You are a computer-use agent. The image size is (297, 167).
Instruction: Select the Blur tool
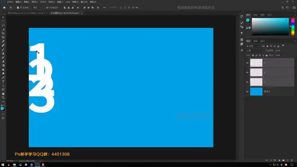pos(3,70)
